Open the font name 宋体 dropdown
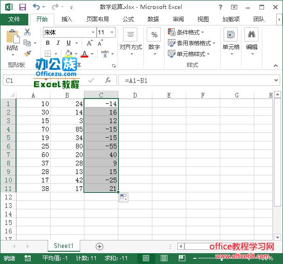Viewport: 283px width, 264px height. (93, 33)
